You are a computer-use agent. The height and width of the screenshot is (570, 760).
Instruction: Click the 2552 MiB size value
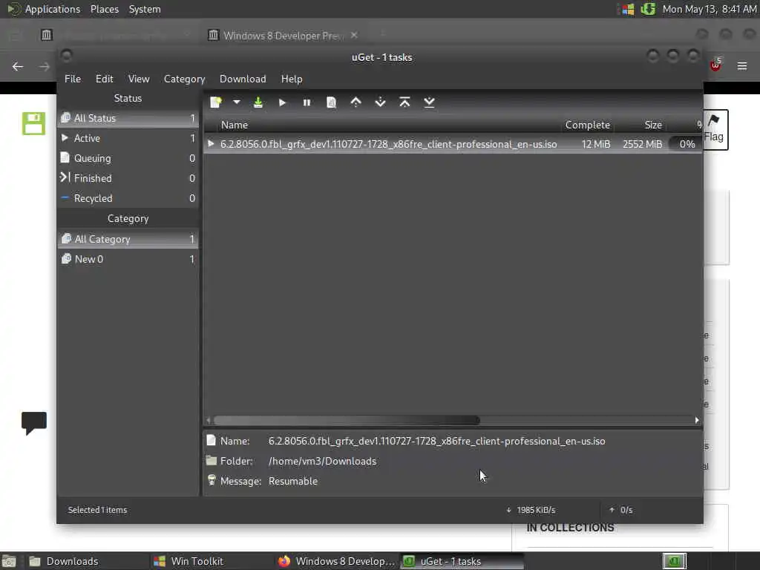pos(642,144)
